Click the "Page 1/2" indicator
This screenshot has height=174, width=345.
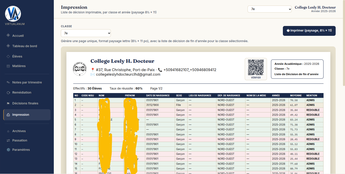pyautogui.click(x=156, y=89)
